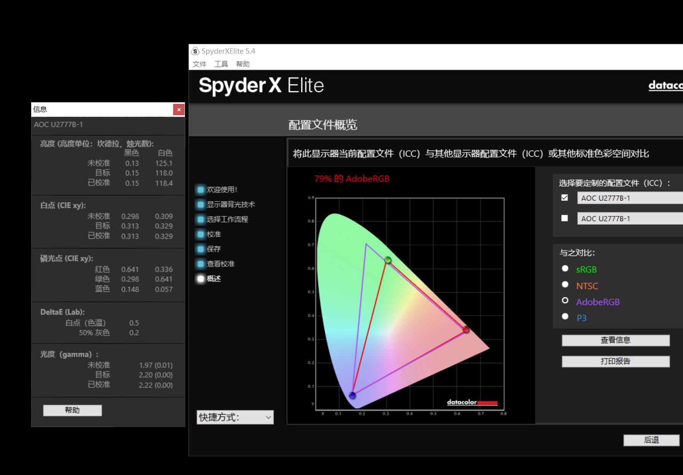Select the sRGB comparison radio button

[x=565, y=269]
